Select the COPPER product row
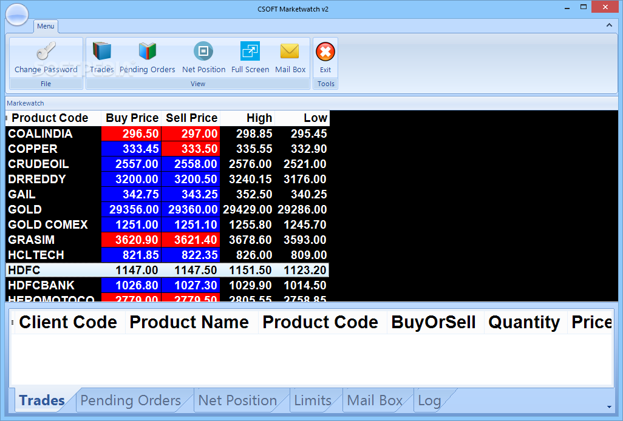 tap(167, 149)
